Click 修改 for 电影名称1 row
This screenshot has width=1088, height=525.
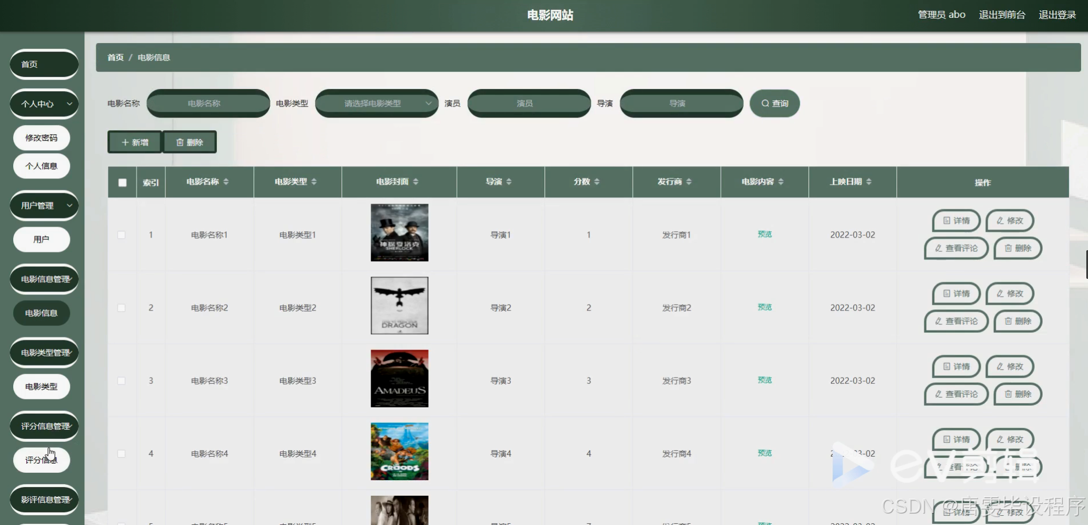point(1010,221)
